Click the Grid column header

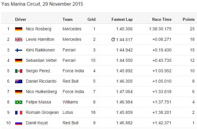(x=91, y=19)
